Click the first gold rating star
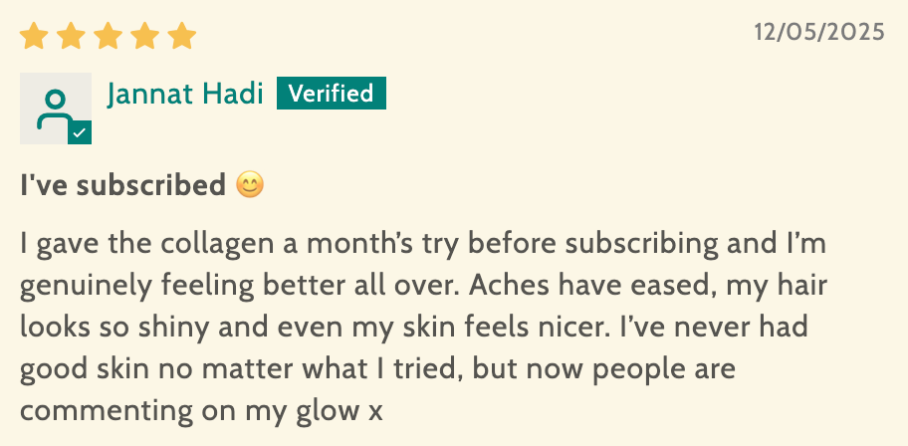This screenshot has width=908, height=446. pos(35,37)
